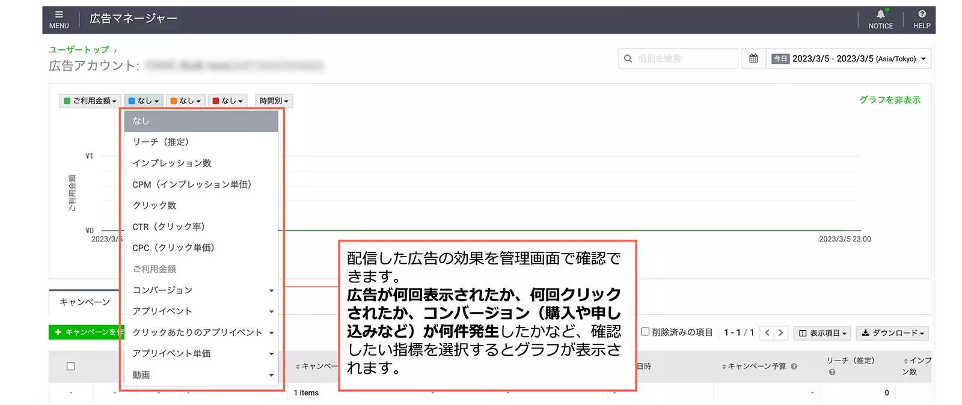
Task: Click the search magnifier icon
Action: point(628,59)
